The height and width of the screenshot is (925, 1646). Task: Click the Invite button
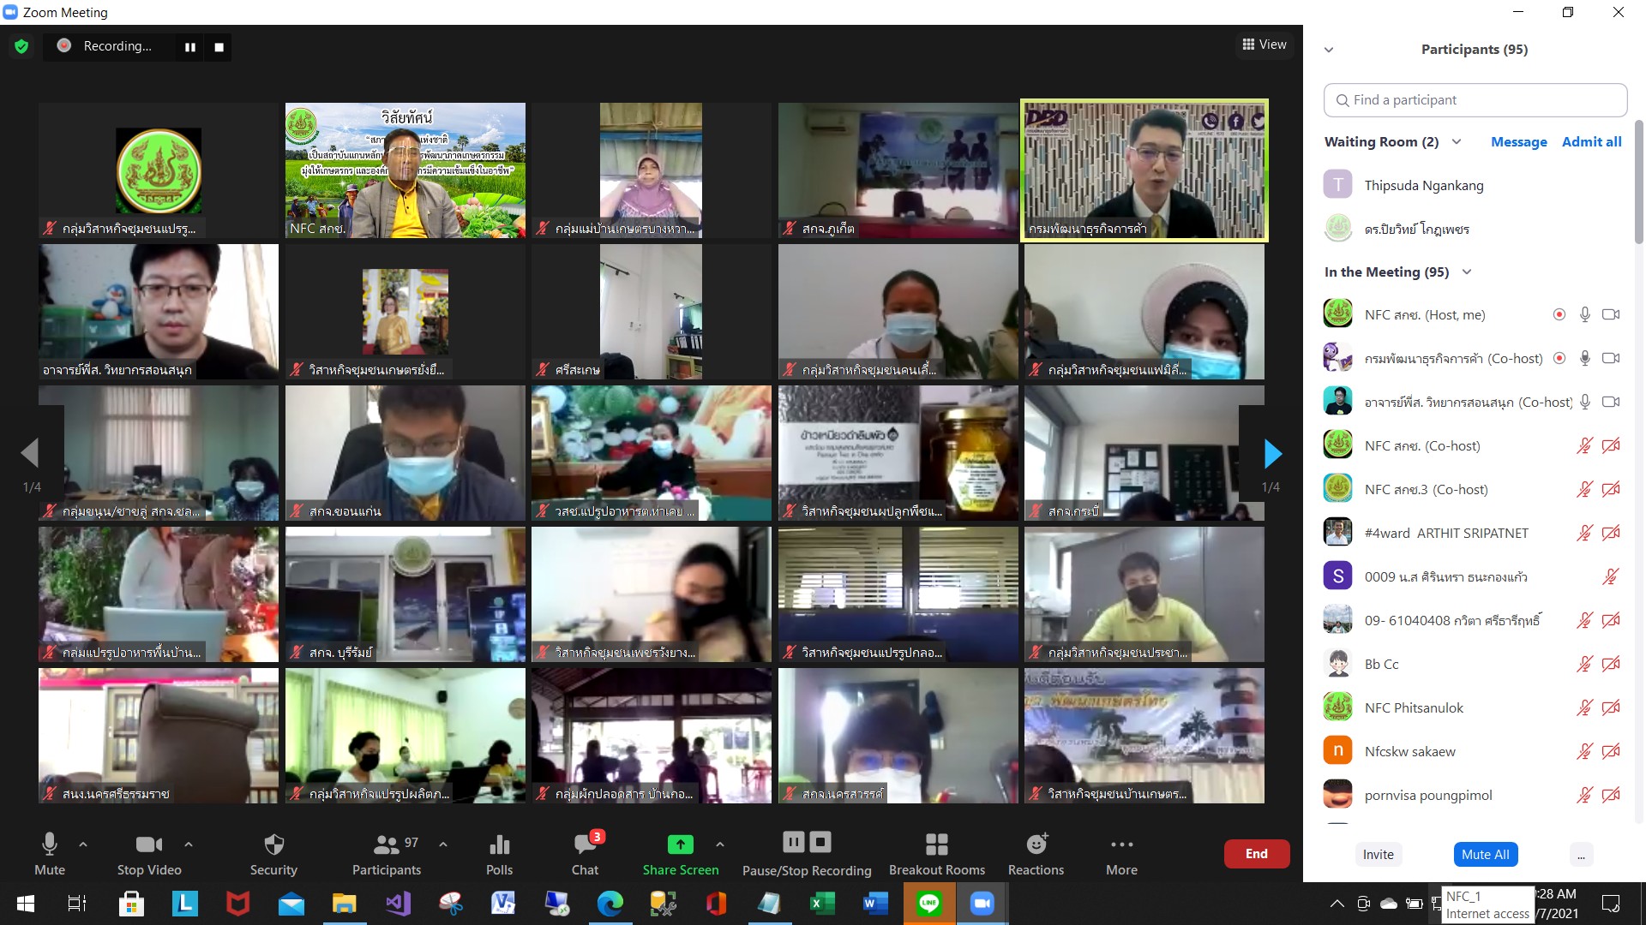(x=1378, y=855)
